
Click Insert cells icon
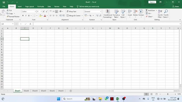(130, 12)
